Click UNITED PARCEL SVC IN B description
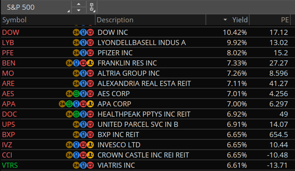The height and width of the screenshot is (171, 295). [x=138, y=125]
